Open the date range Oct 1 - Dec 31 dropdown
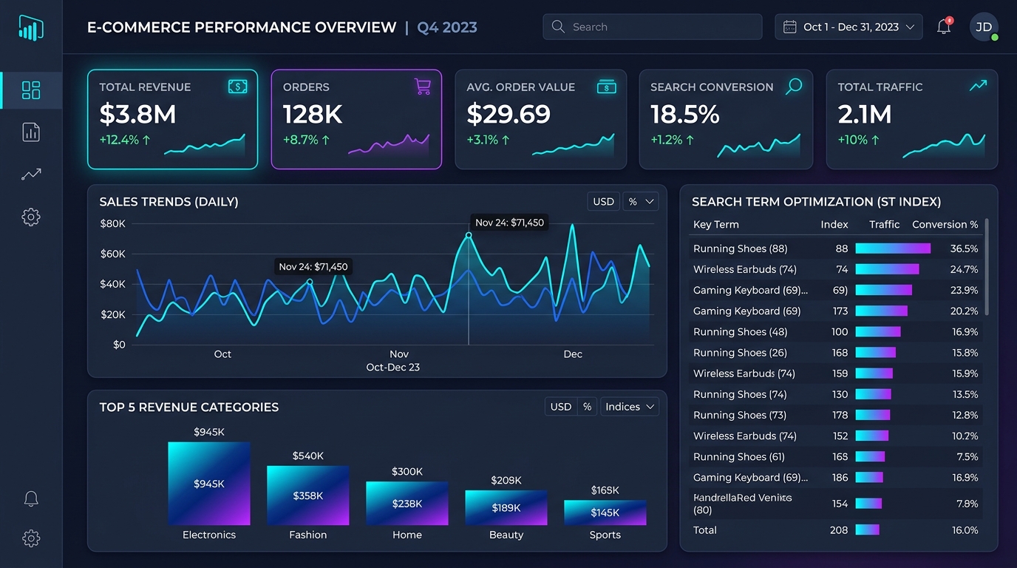1017x568 pixels. click(848, 27)
